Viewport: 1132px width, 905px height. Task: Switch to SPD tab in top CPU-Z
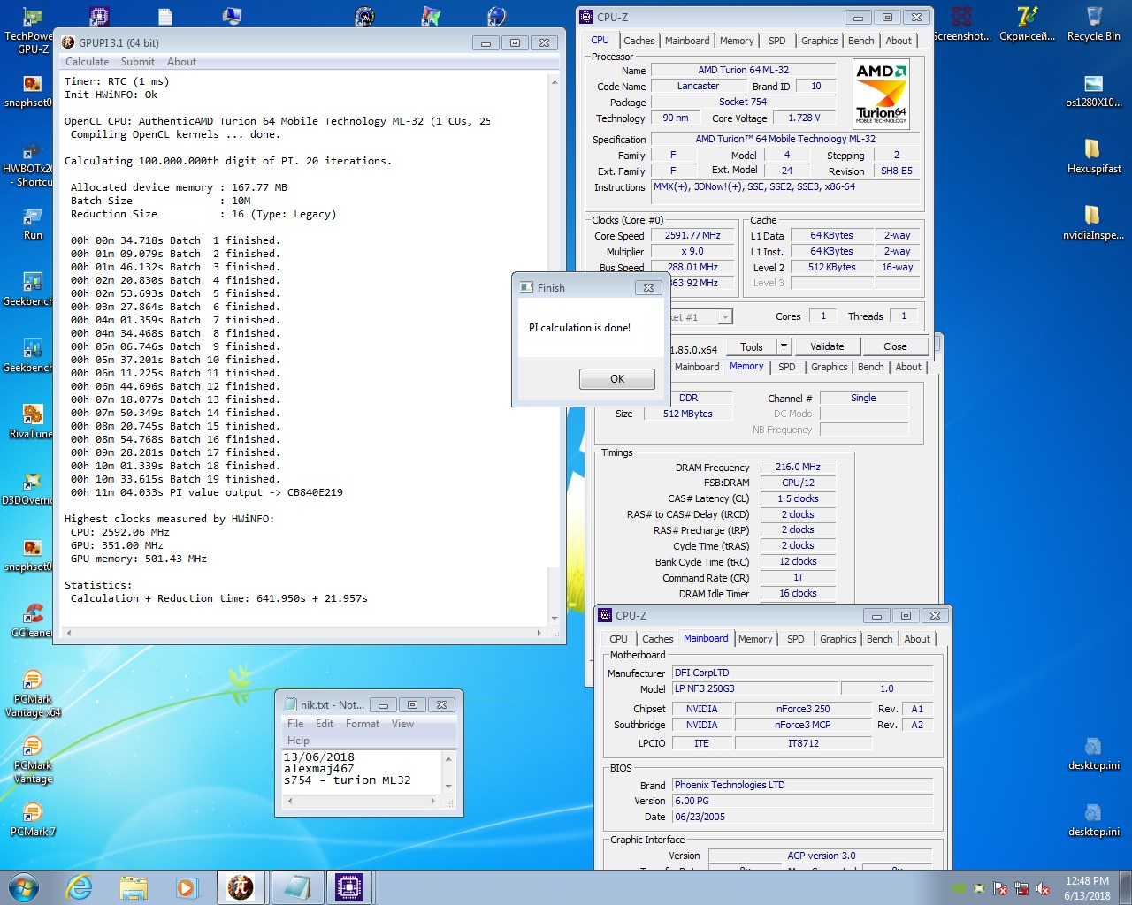(x=776, y=41)
